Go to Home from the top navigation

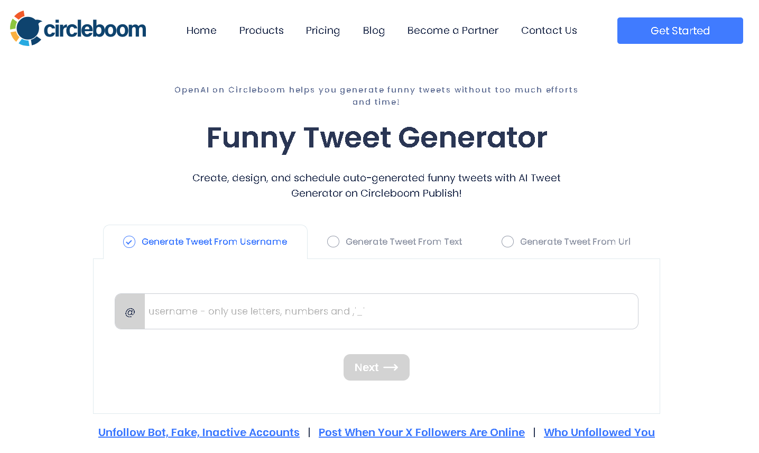coord(201,31)
